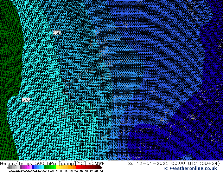
Task: Select the yellow legend swatch above 0
Action: click(57, 167)
